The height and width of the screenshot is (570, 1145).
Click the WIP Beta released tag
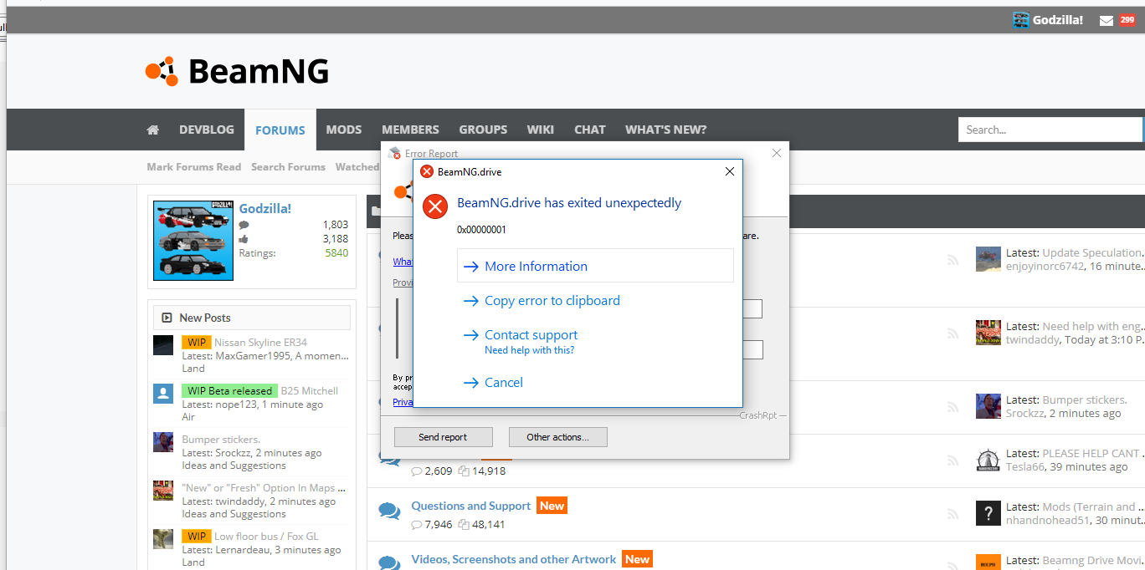coord(229,390)
